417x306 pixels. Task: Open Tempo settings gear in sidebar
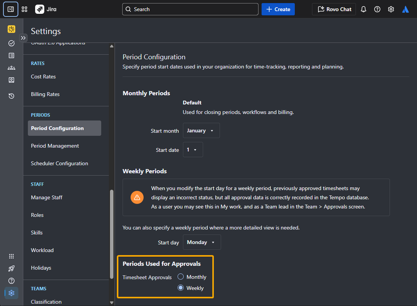11,293
